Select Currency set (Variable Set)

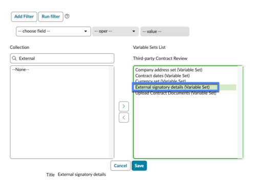click(x=160, y=81)
